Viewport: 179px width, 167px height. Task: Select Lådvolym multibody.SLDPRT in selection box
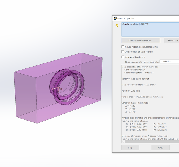[135, 24]
